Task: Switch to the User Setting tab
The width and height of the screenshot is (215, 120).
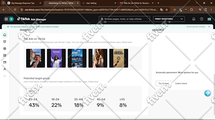Action: point(91,3)
